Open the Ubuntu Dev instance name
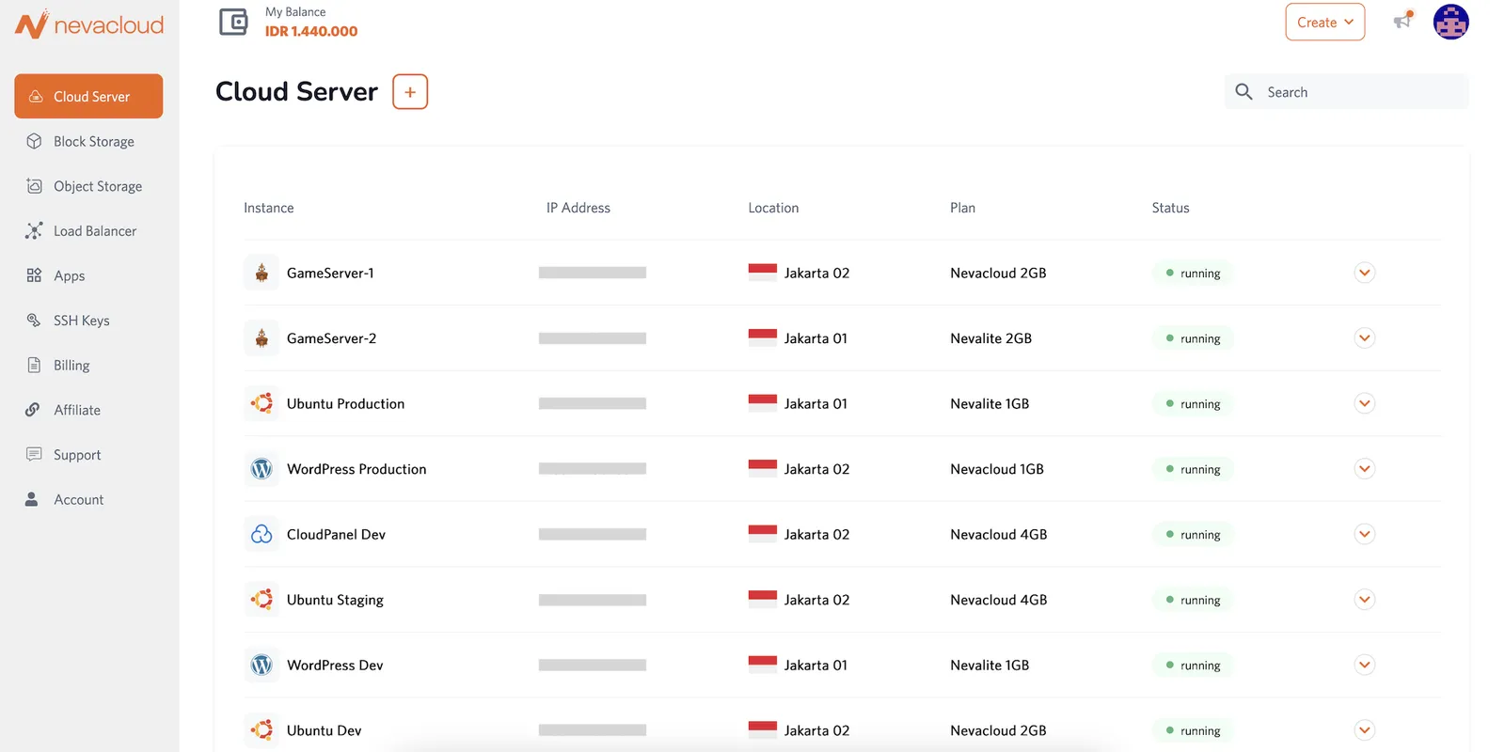This screenshot has width=1505, height=752. 324,730
